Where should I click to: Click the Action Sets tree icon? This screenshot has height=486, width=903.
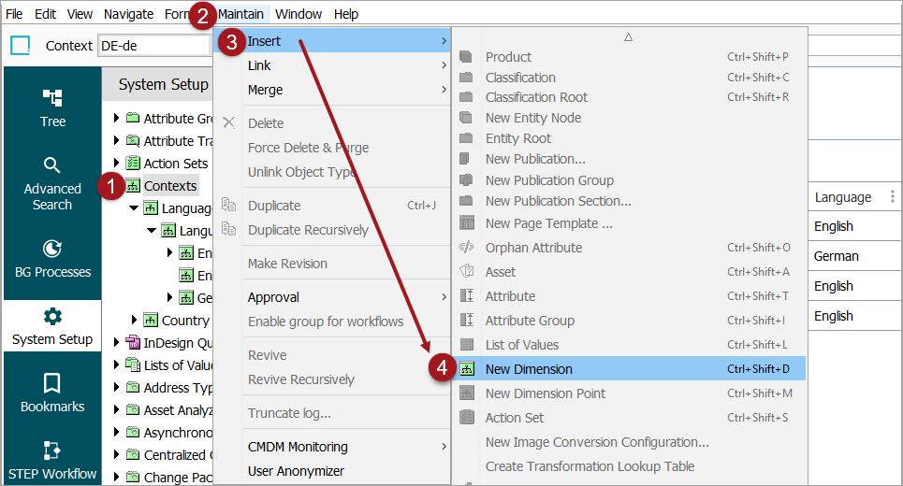tap(133, 164)
